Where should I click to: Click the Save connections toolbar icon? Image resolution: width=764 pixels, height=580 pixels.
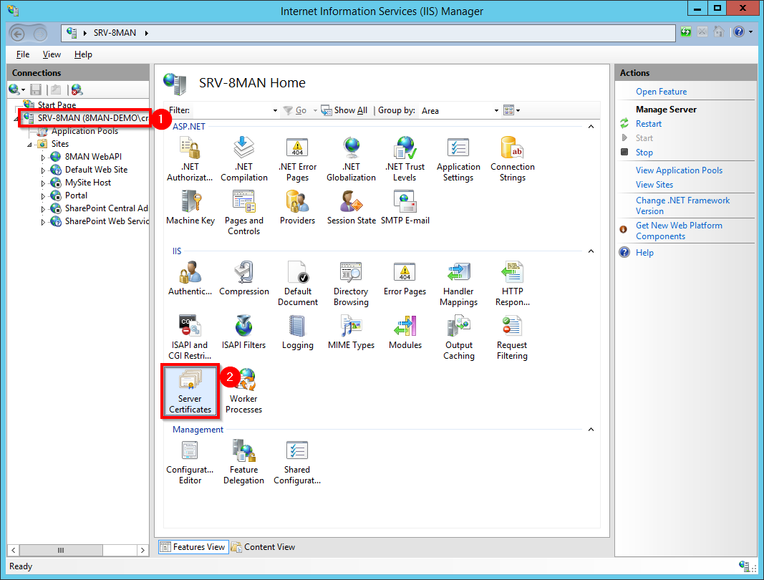click(36, 90)
